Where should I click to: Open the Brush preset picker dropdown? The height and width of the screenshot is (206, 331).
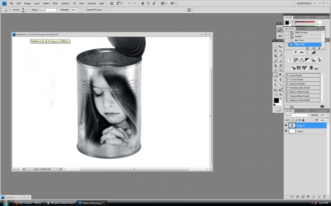pyautogui.click(x=26, y=10)
